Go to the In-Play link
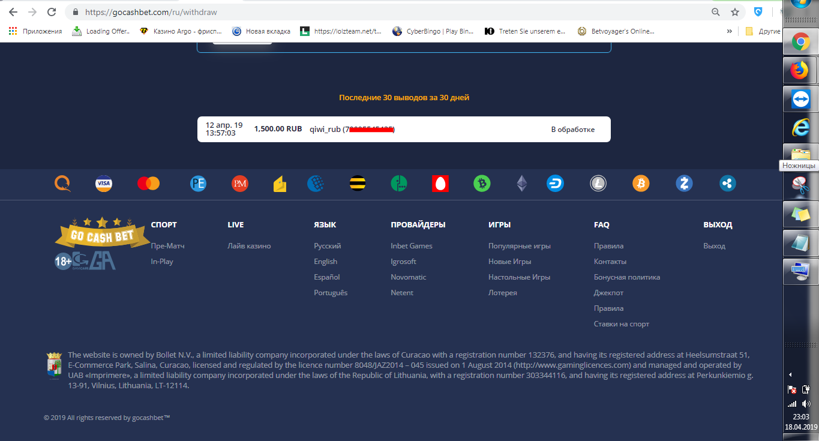 point(162,262)
